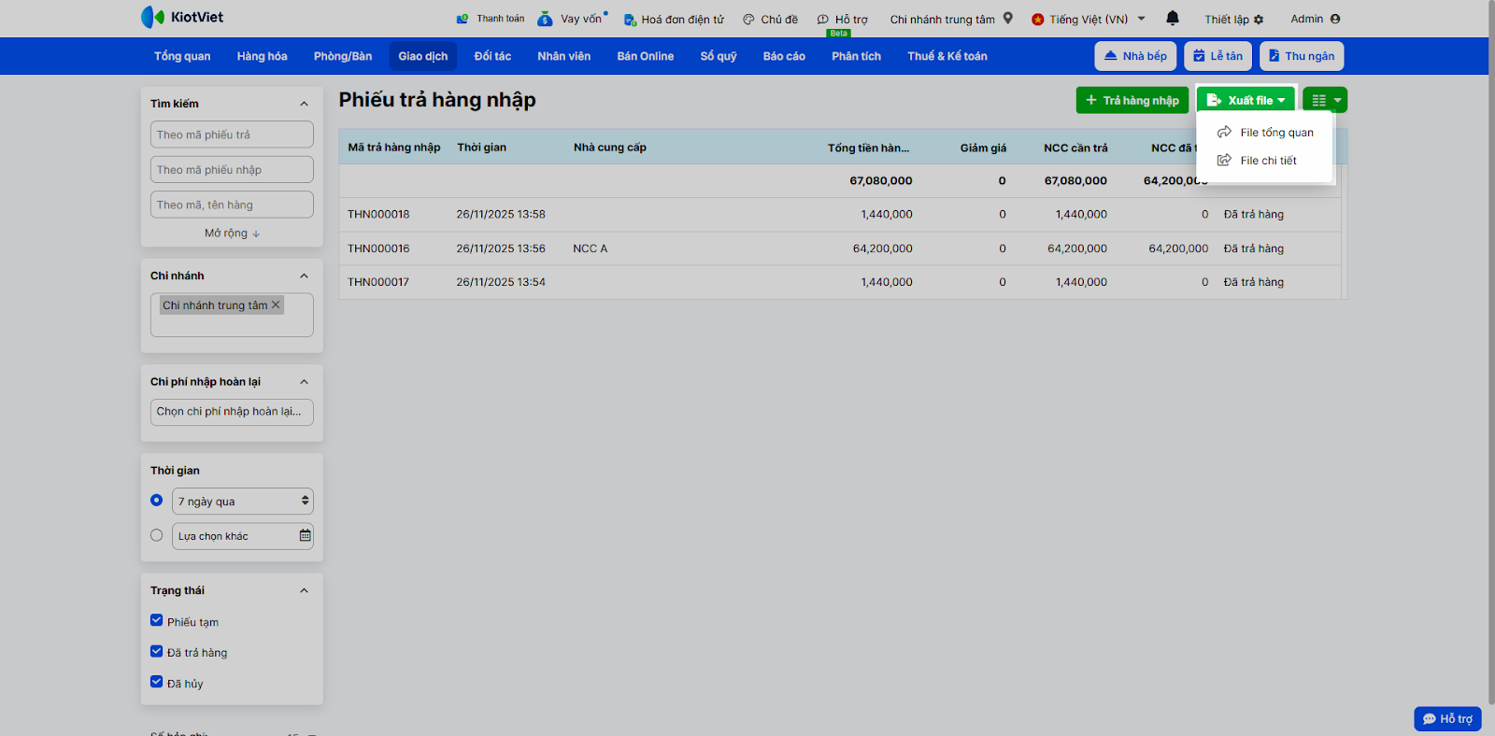The height and width of the screenshot is (736, 1495).
Task: Open the calendar date picker icon
Action: click(305, 535)
